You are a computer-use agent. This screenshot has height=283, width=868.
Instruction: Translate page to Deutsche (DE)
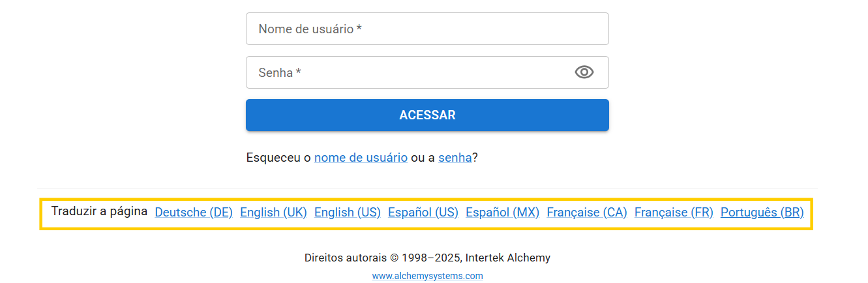pos(194,213)
